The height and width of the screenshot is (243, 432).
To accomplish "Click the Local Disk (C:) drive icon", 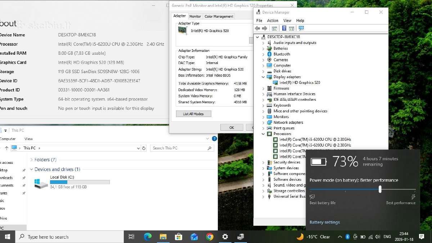I will point(41,184).
